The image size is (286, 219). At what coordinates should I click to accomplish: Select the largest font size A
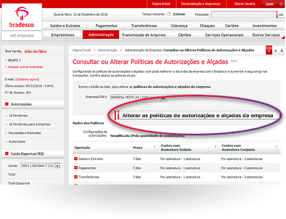(281, 50)
